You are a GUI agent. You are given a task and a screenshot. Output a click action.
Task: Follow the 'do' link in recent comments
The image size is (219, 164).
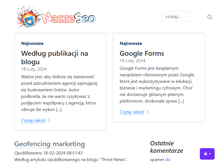(x=168, y=159)
